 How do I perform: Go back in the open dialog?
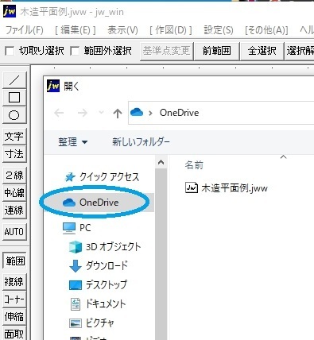tap(59, 113)
